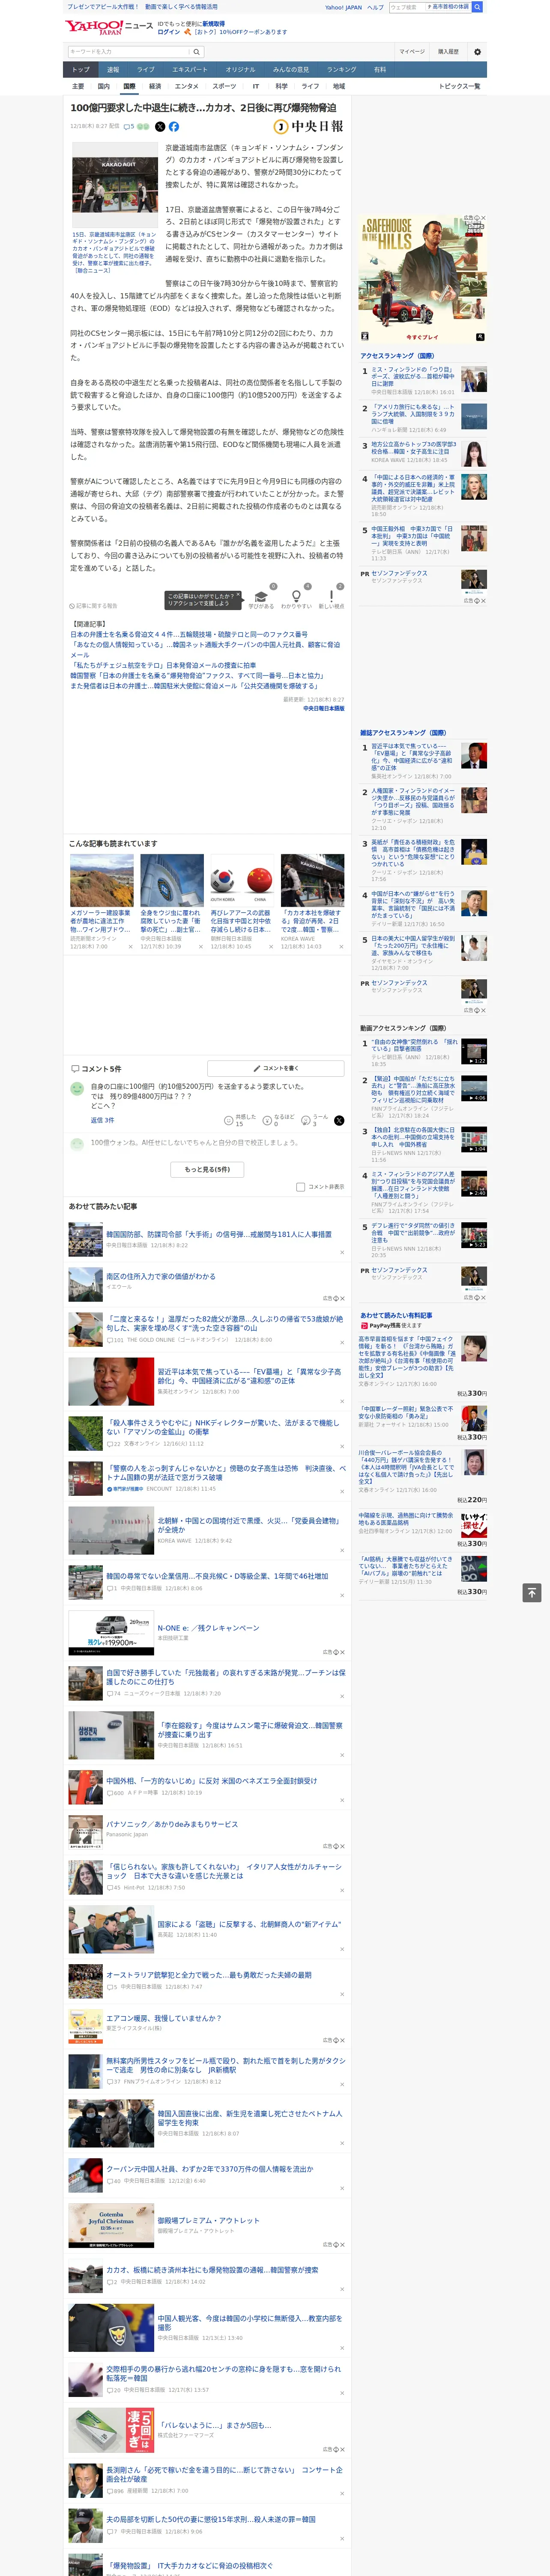The image size is (550, 2576).
Task: Open the 有料 navigation tab
Action: click(x=380, y=70)
